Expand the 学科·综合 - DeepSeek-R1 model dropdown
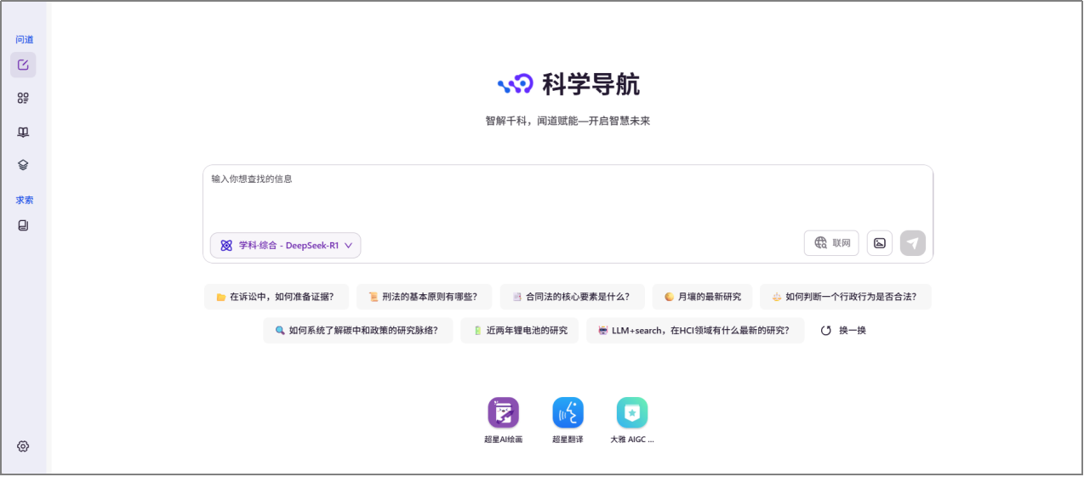This screenshot has height=477, width=1084. click(286, 246)
